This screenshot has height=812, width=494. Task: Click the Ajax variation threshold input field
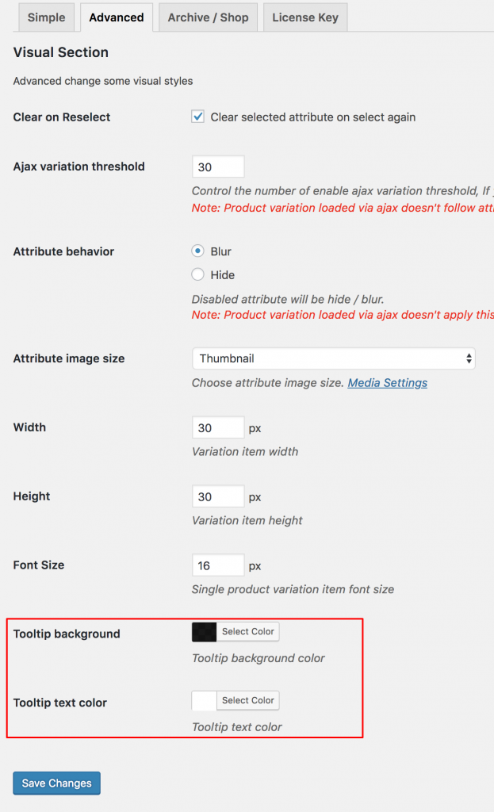(x=217, y=167)
